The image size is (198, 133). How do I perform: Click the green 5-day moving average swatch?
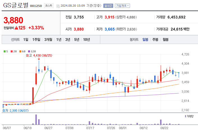pos(4,52)
